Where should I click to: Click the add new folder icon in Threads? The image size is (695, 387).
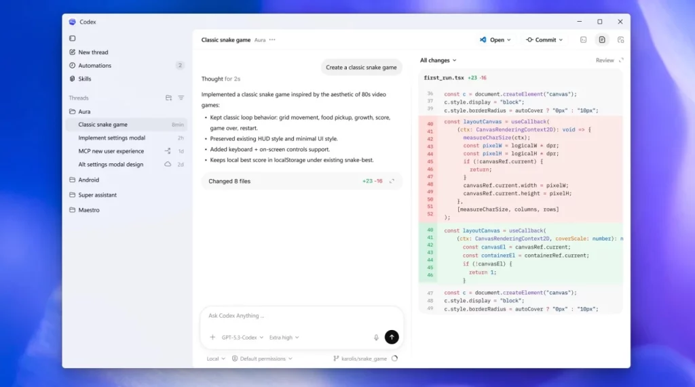[168, 98]
